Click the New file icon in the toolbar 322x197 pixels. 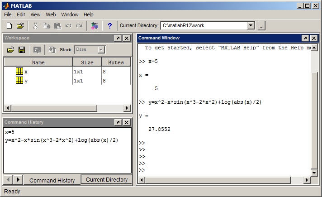click(x=9, y=26)
